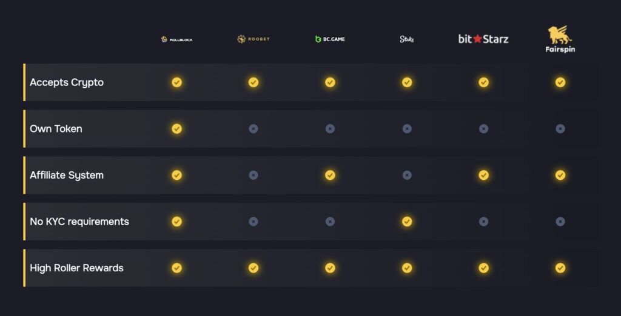
Task: Click Roobet's Own Token cross icon
Action: (x=253, y=129)
